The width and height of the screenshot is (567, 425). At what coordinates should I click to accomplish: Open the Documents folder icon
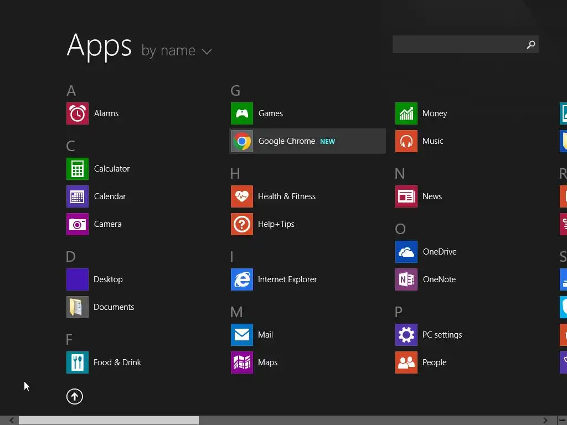[78, 307]
